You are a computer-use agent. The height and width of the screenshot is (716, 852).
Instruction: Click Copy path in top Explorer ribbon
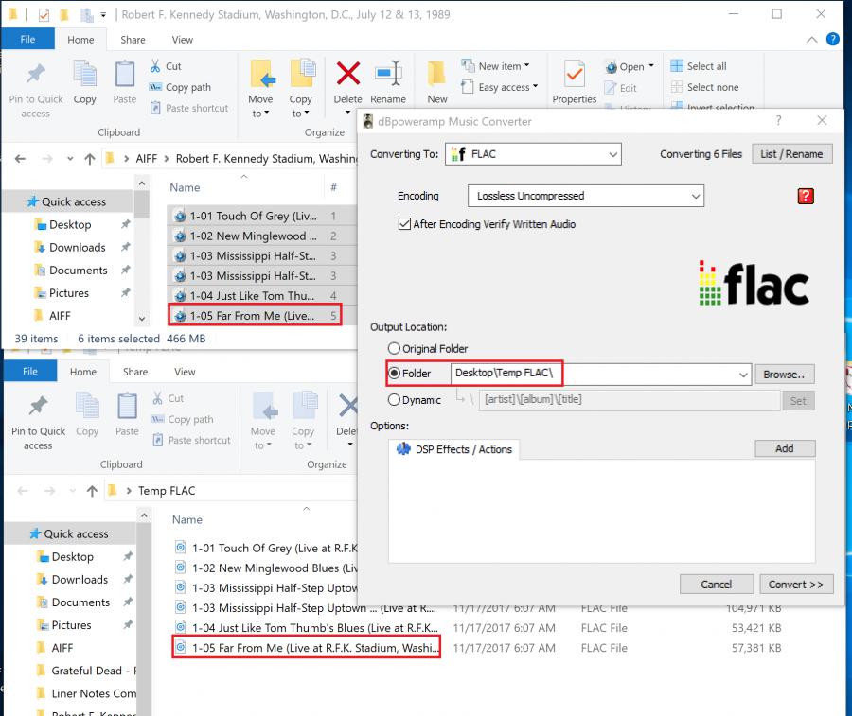click(180, 87)
